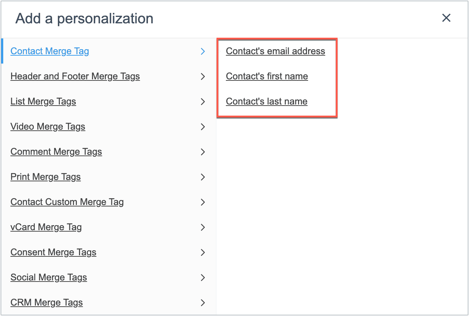Open the vCard Merge Tag category

[x=46, y=227]
